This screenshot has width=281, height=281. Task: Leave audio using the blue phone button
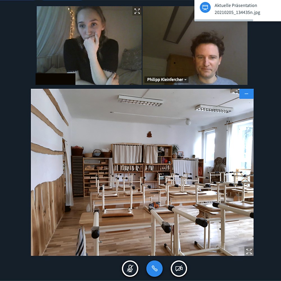tap(154, 268)
